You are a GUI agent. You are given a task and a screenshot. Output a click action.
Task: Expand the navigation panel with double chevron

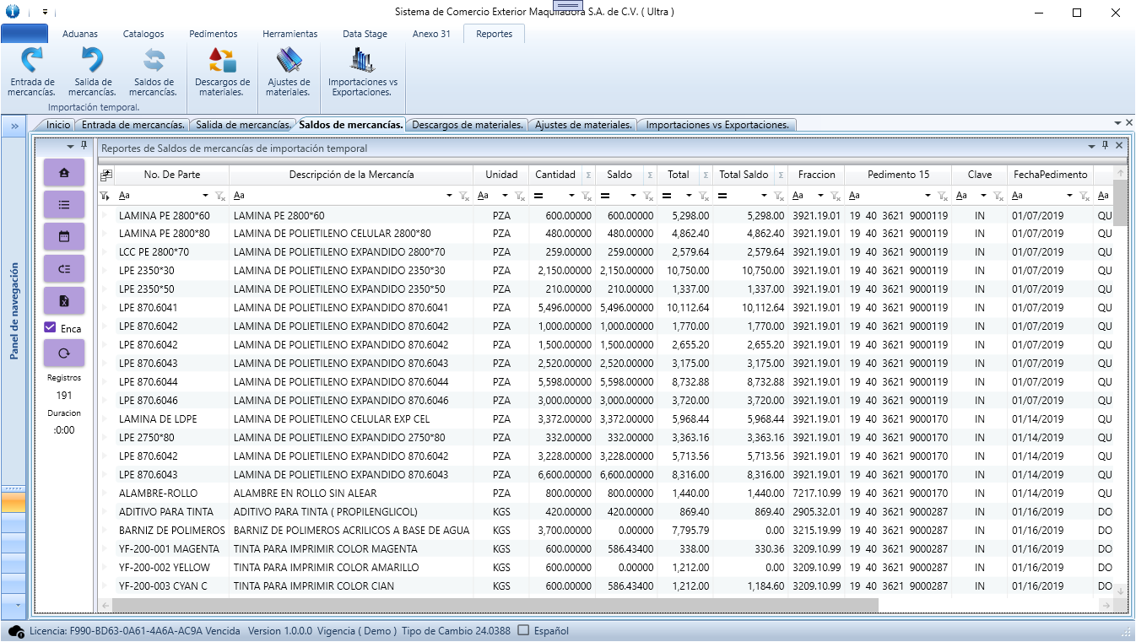point(14,126)
